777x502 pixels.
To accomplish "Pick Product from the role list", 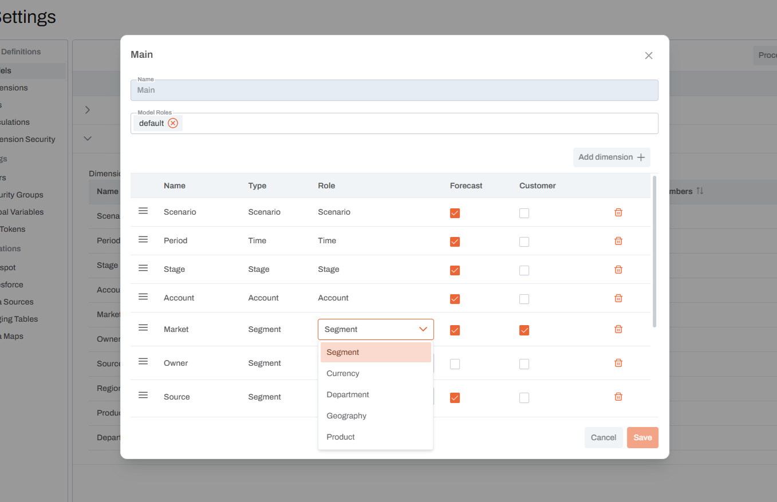I will pos(341,437).
